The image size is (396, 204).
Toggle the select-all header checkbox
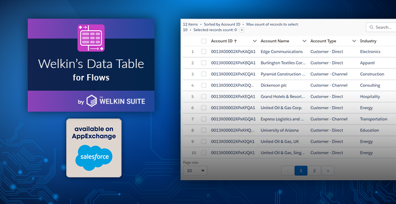click(204, 41)
